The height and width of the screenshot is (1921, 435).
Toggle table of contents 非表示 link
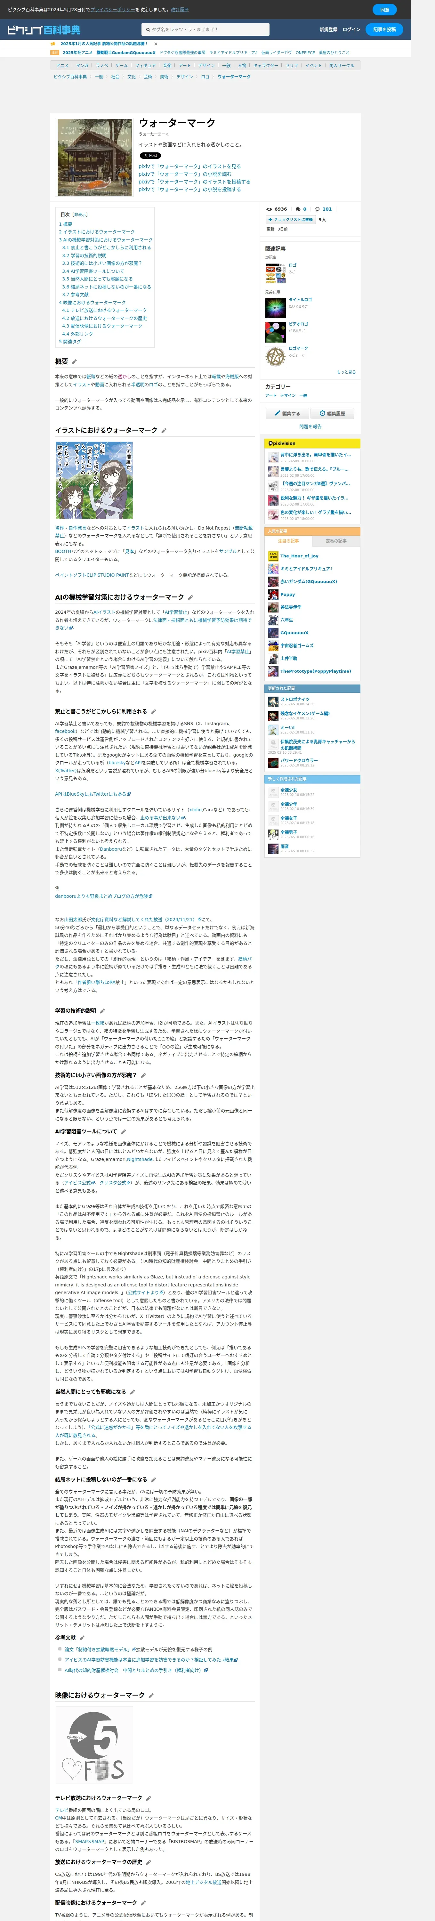point(80,215)
